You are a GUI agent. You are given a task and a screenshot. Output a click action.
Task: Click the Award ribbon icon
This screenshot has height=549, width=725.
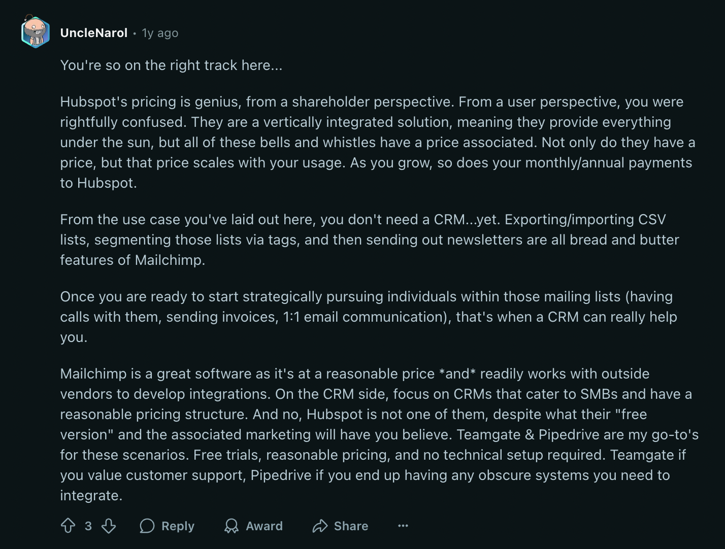(232, 526)
